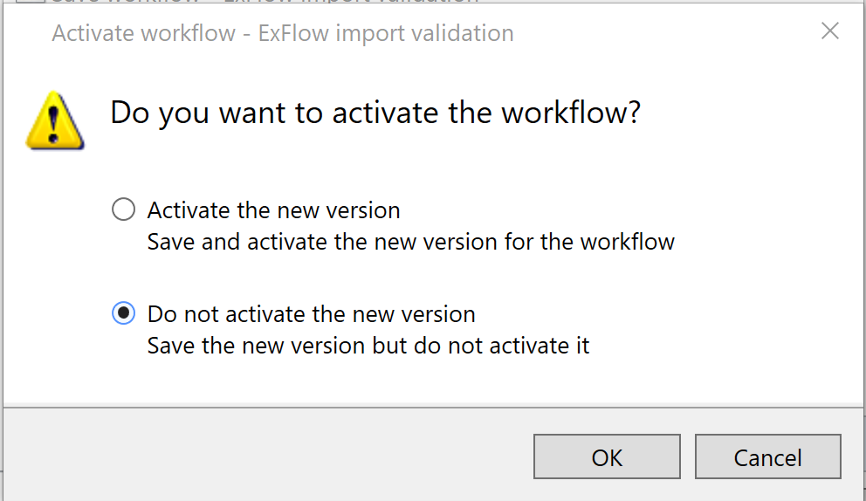Click the word 'workflow?' in the question heading
This screenshot has height=501, width=866.
571,113
